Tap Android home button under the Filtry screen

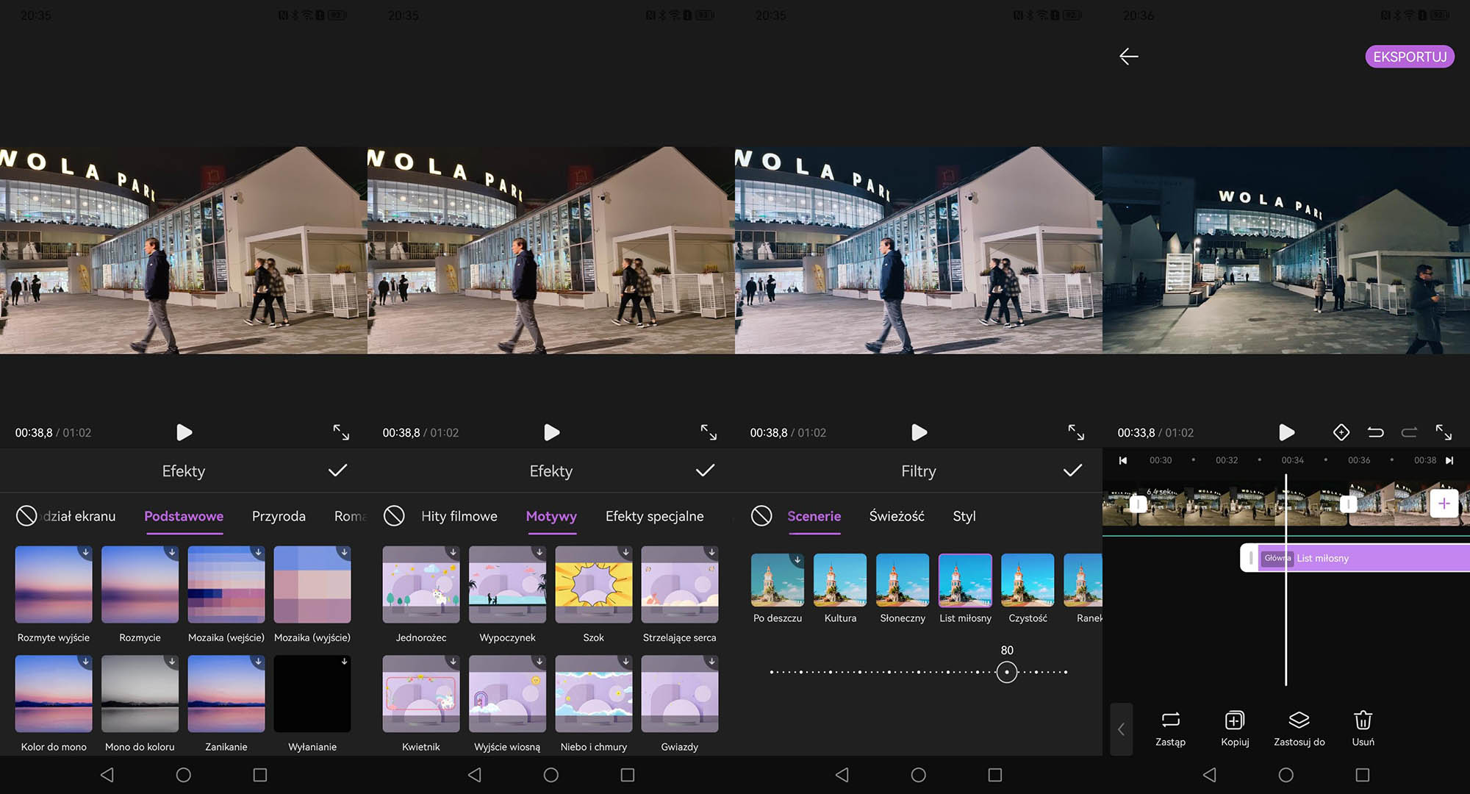pos(918,775)
